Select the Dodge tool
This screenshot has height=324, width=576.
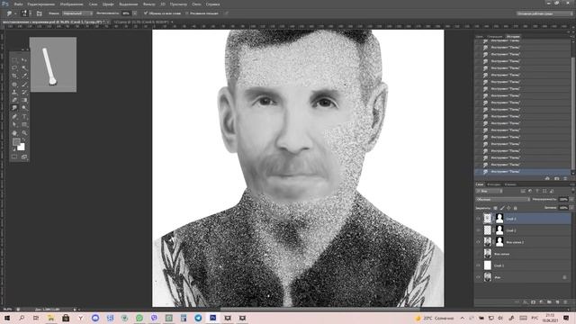tap(24, 108)
